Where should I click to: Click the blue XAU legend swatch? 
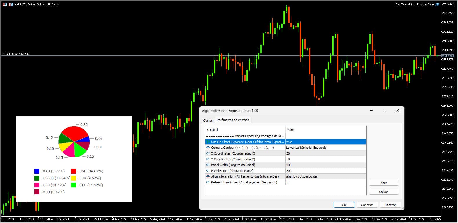[x=37, y=171]
